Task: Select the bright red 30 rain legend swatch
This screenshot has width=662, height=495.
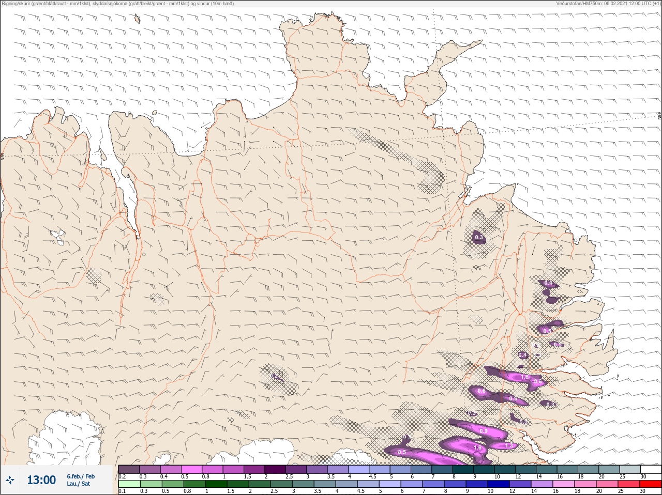Action: [651, 485]
